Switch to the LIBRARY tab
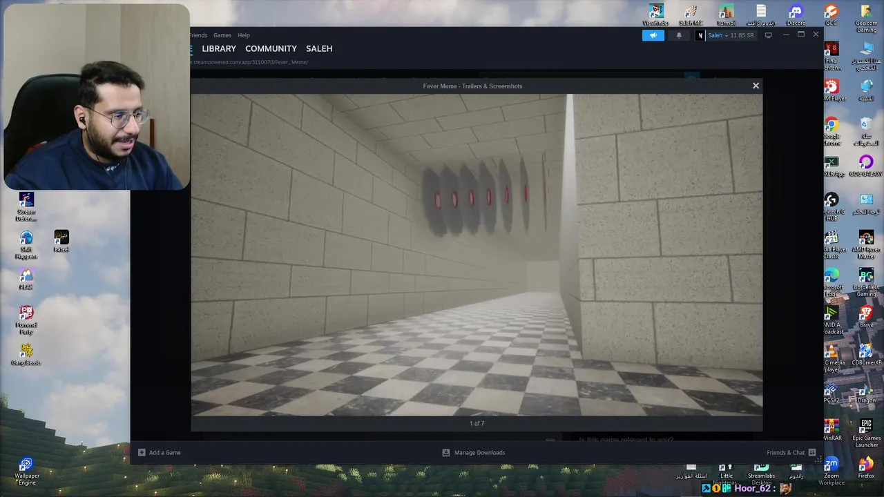Image resolution: width=884 pixels, height=497 pixels. 219,48
